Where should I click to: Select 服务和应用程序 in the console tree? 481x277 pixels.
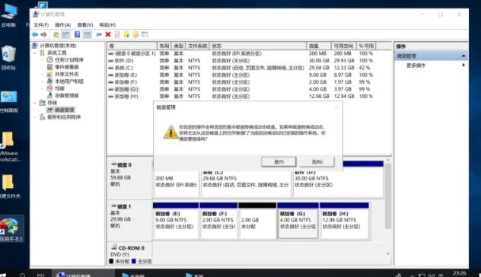tap(64, 117)
